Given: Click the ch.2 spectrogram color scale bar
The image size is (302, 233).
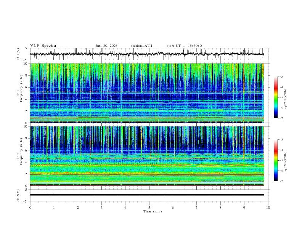Looking at the screenshot, I should click(x=276, y=160).
